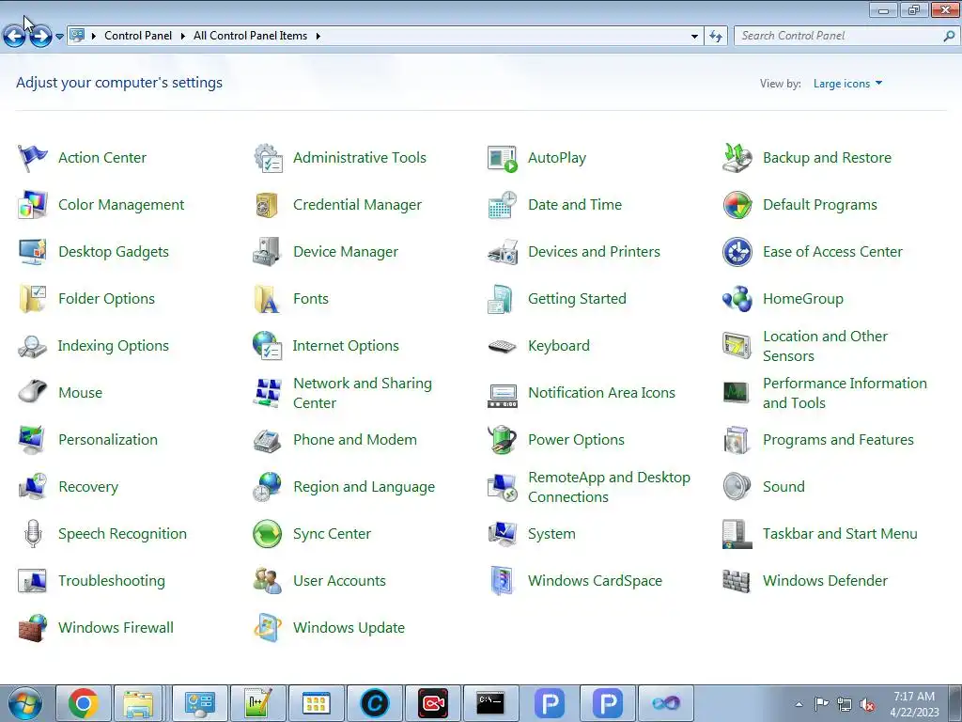Viewport: 962px width, 722px height.
Task: Open the Fonts folder icon
Action: click(x=267, y=298)
